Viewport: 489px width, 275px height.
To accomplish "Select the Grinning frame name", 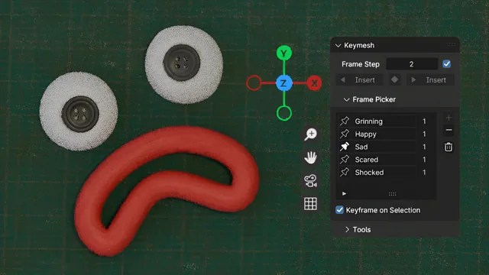I will point(368,121).
